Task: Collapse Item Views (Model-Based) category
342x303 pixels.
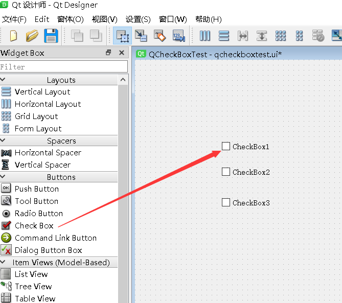Action: [x=3, y=262]
